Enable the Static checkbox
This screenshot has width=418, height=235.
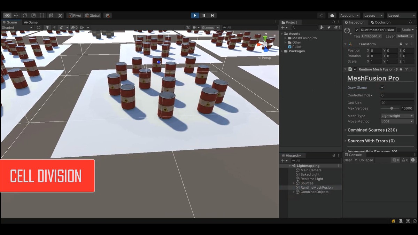(x=399, y=30)
